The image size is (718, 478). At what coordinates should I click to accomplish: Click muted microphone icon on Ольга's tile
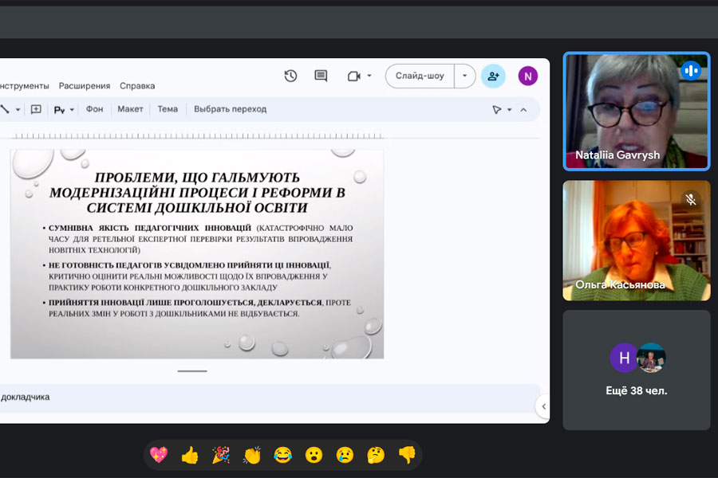click(691, 199)
